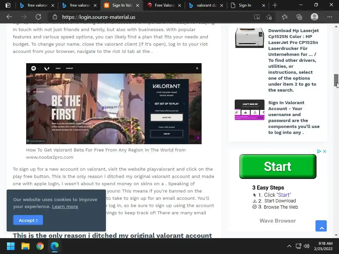Click the image caption mentioning noobs2pro.com
The height and width of the screenshot is (254, 339).
click(x=106, y=153)
